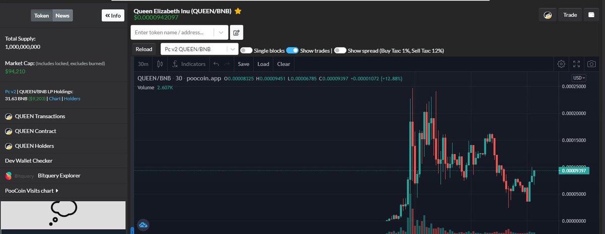This screenshot has width=605, height=234.
Task: Open the 30m timeframe selector
Action: [143, 64]
